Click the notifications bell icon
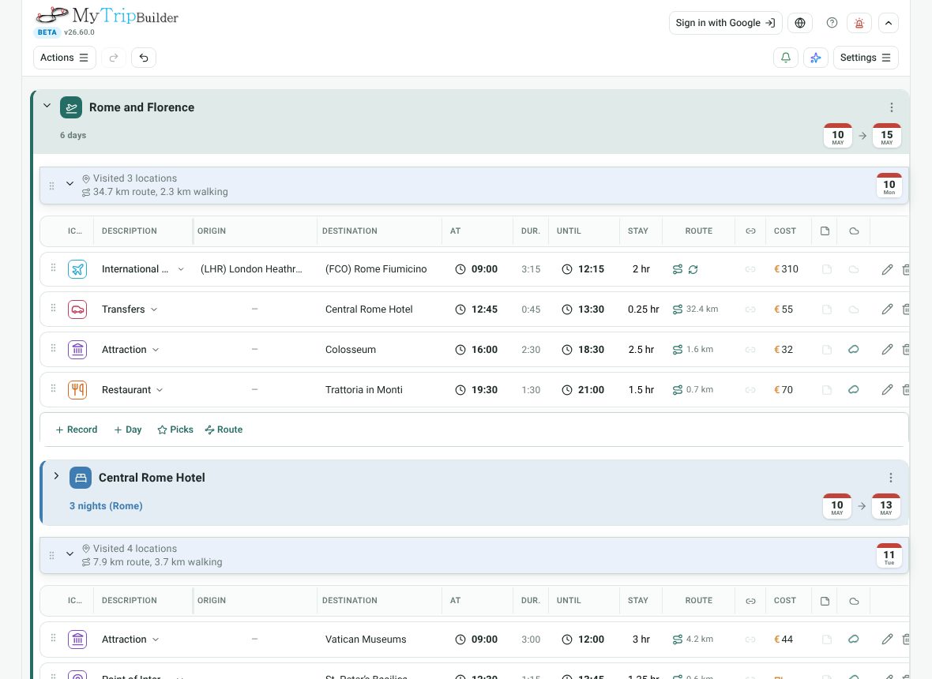 (785, 58)
